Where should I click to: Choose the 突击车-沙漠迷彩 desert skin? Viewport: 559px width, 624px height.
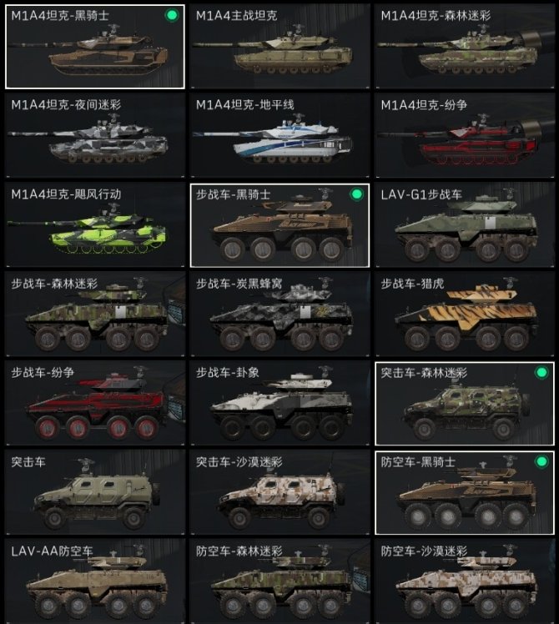[279, 492]
